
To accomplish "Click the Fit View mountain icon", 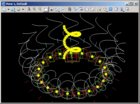I will 51,9.
